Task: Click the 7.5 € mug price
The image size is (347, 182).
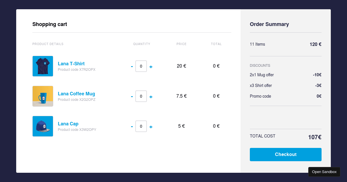Action: tap(182, 96)
